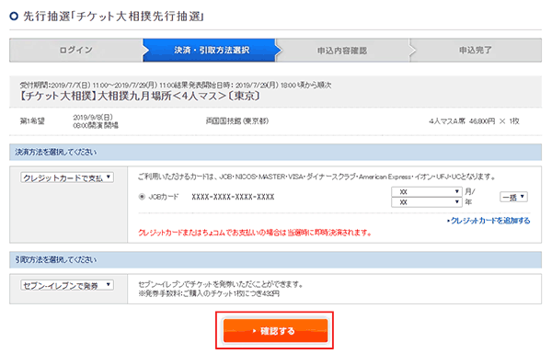Viewport: 552px width, 354px height.
Task: Open the セブン-イレブンで発券 pickup dropdown
Action: pyautogui.click(x=67, y=285)
